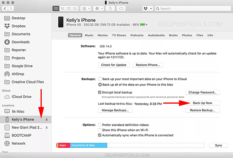This screenshot has width=233, height=158.
Task: Open the gear action menu
Action: click(x=98, y=8)
